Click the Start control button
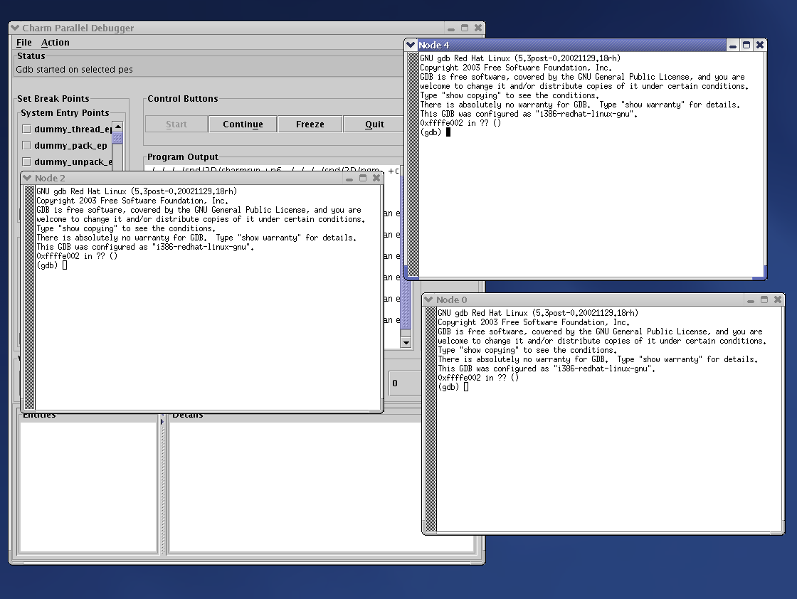 pyautogui.click(x=176, y=124)
